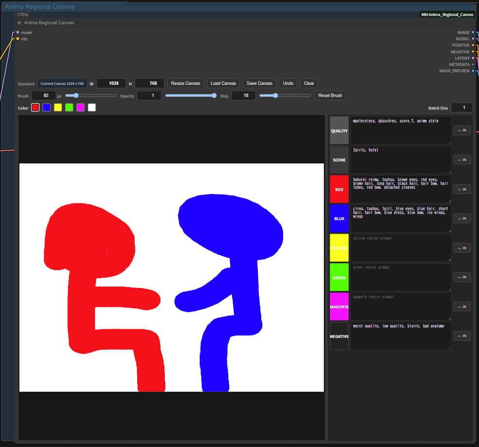Click the SCENE region label
This screenshot has width=479, height=447.
pos(339,160)
